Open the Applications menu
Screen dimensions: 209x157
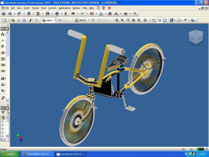64,8
